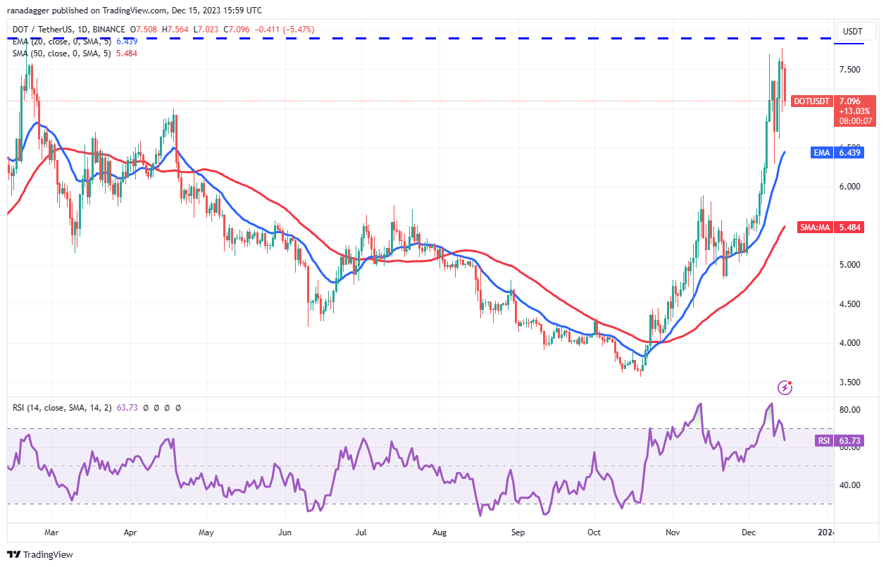Screen dimensions: 886x567
Task: Click the blue EMA 6.439 price tag
Action: (838, 153)
